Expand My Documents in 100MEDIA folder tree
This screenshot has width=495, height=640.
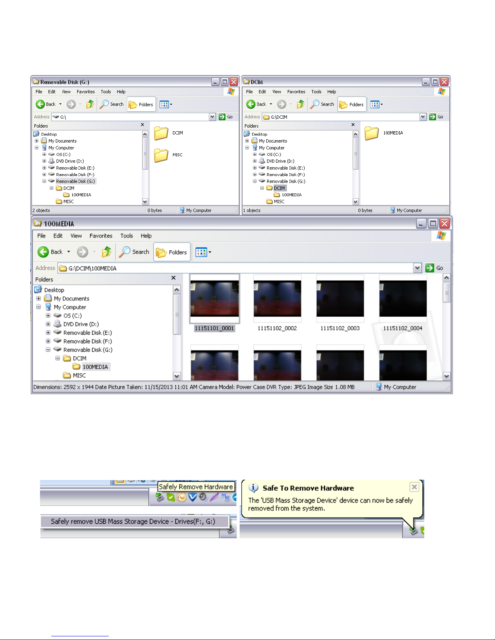pyautogui.click(x=38, y=298)
